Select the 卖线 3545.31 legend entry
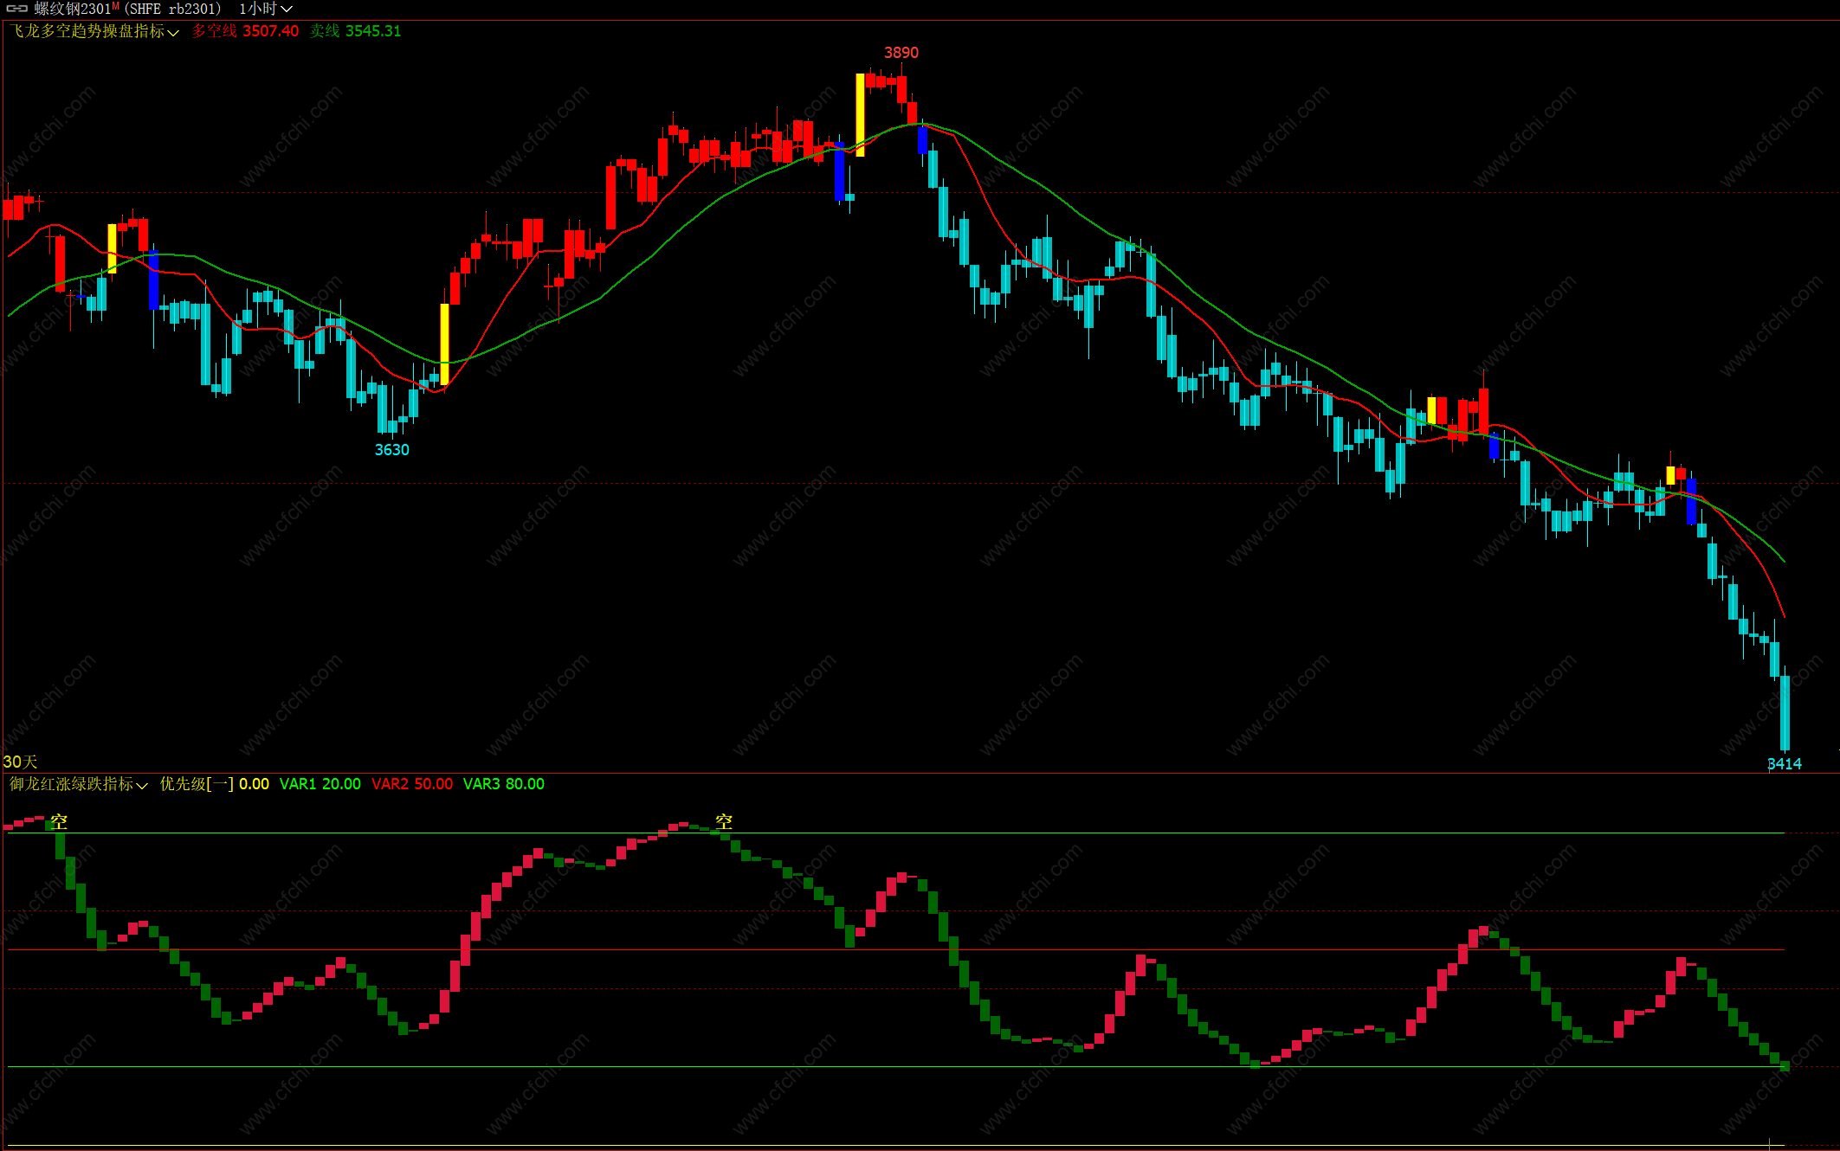 355,31
